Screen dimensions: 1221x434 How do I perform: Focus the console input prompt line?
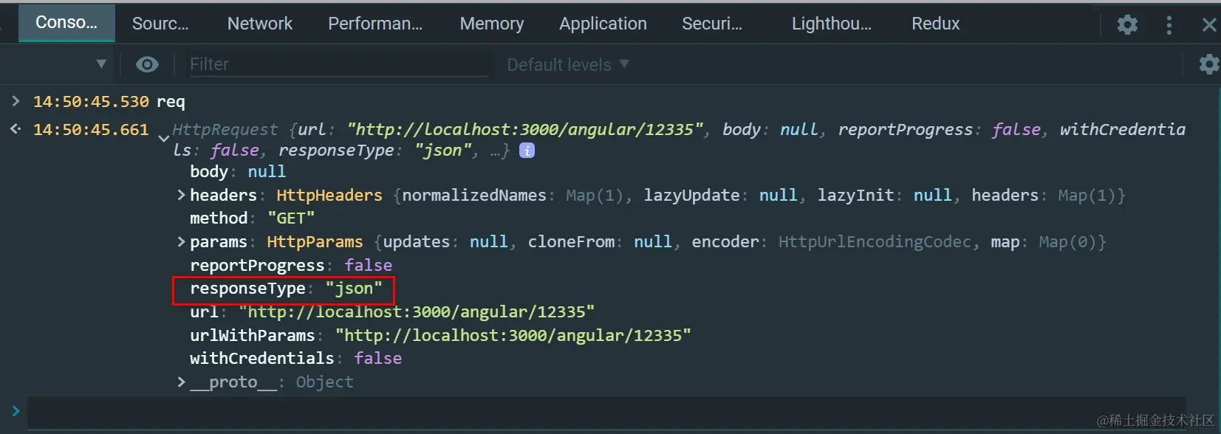[x=606, y=412]
